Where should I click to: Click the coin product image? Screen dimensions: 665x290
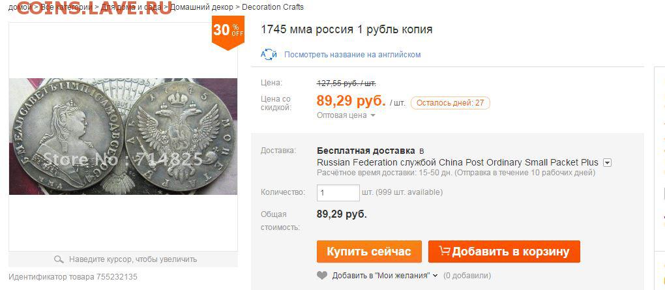(123, 136)
